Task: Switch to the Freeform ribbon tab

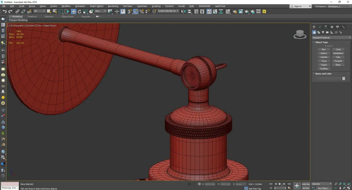Action: tap(32, 16)
